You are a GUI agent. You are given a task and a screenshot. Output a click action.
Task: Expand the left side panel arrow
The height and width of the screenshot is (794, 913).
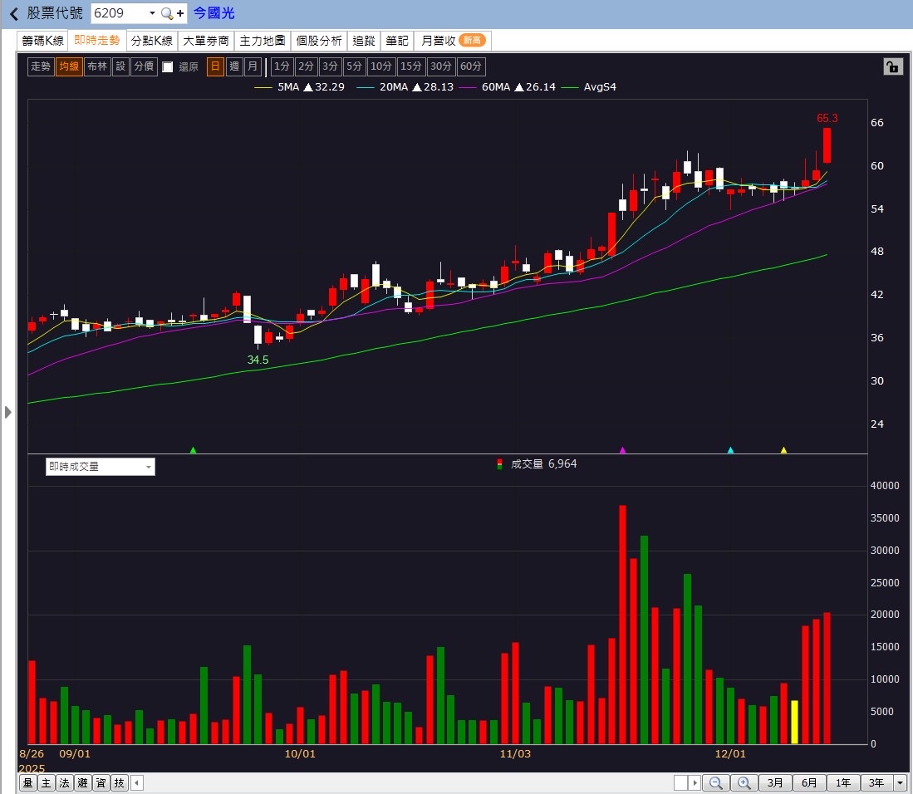coord(7,412)
